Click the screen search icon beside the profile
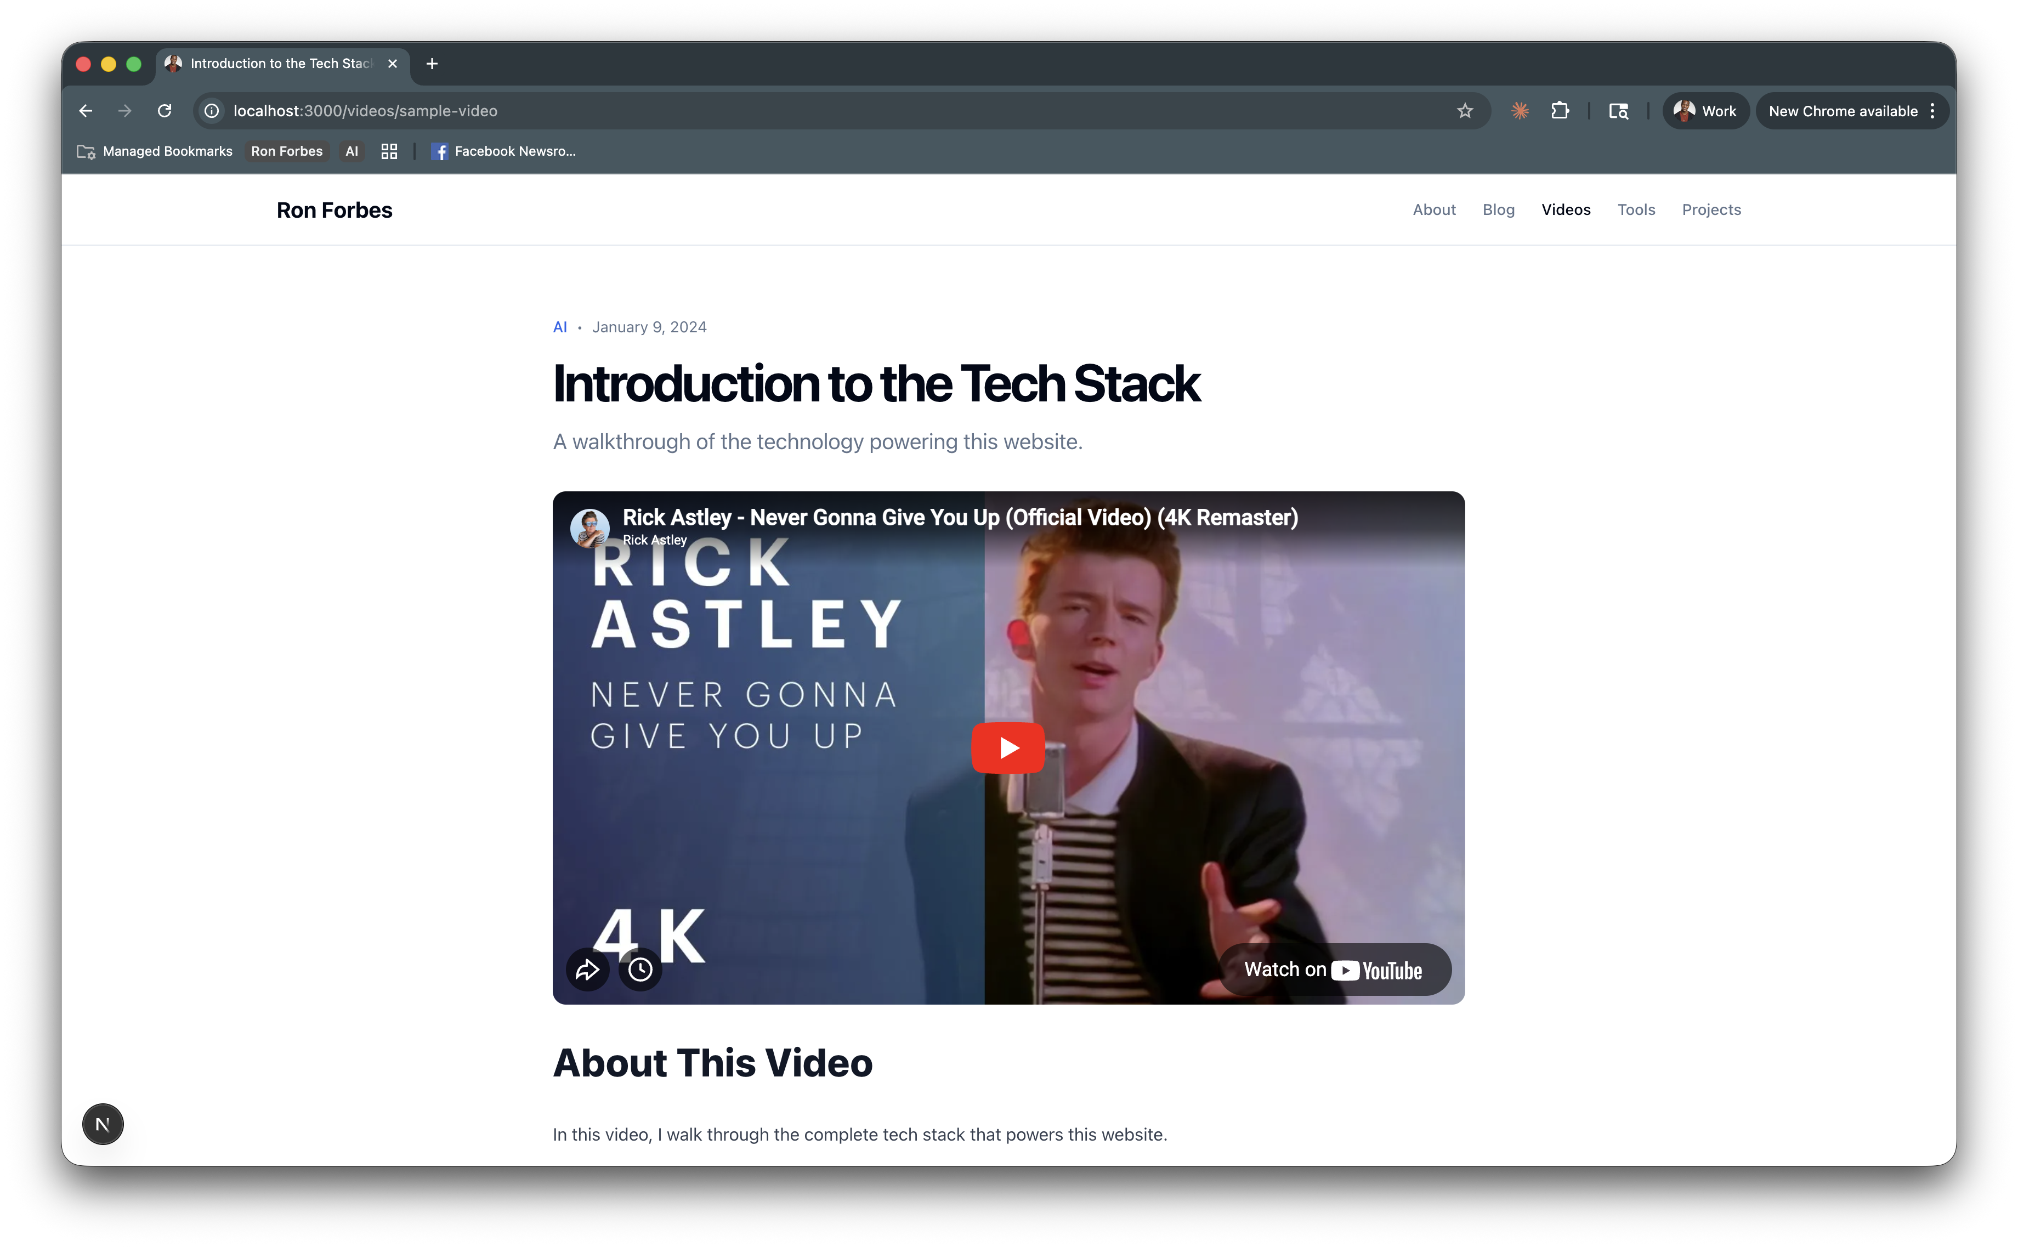2018x1247 pixels. point(1617,111)
